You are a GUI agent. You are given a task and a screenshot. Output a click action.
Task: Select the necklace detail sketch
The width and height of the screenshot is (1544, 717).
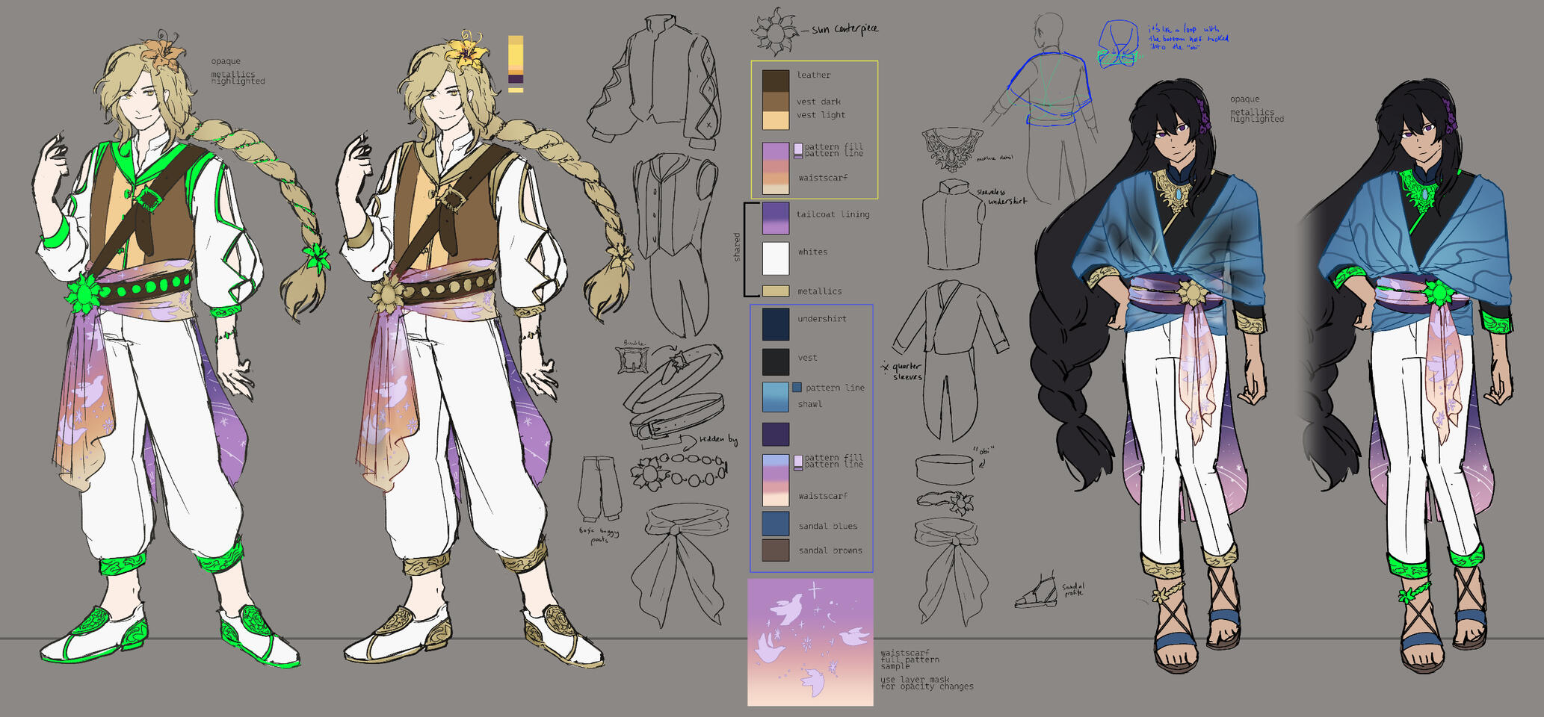951,149
